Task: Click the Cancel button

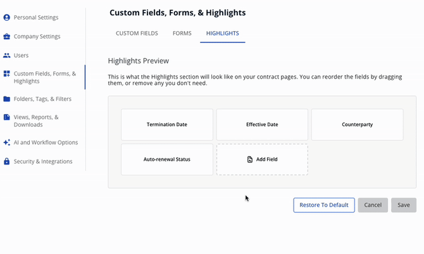Action: tap(373, 205)
